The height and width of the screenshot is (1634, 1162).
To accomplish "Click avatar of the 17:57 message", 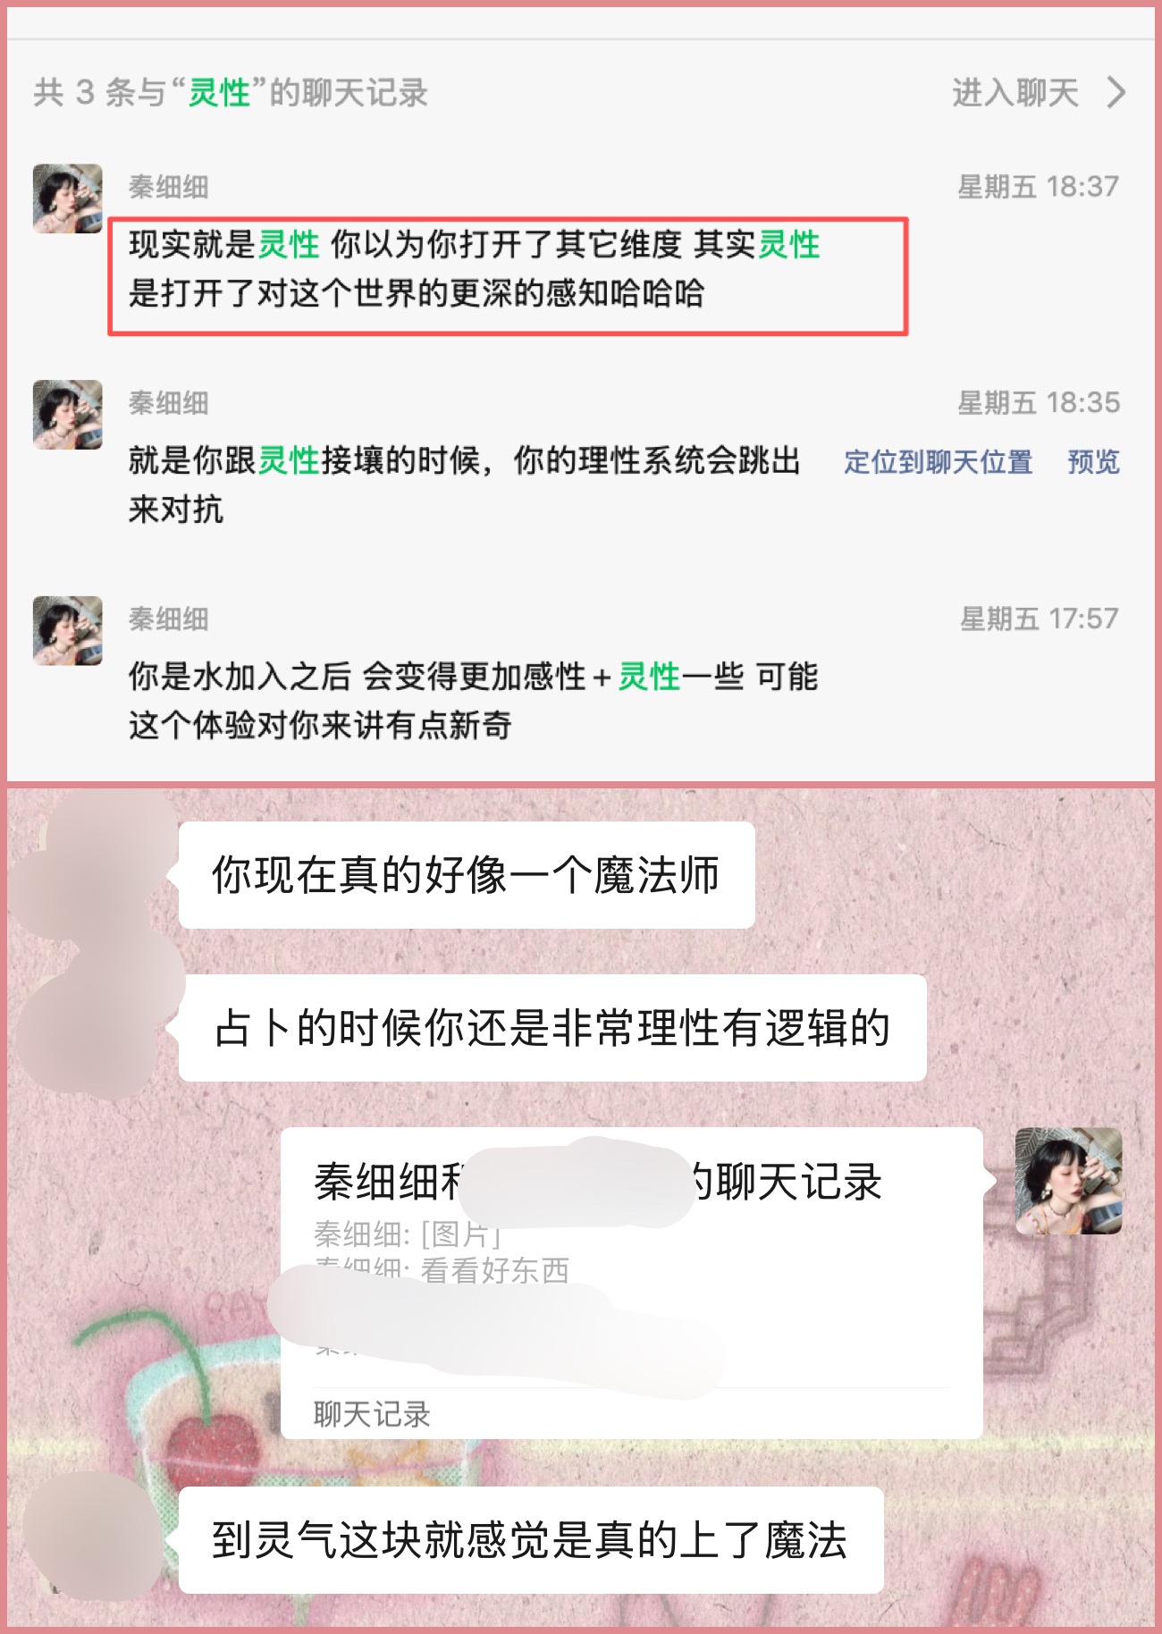I will 68,631.
